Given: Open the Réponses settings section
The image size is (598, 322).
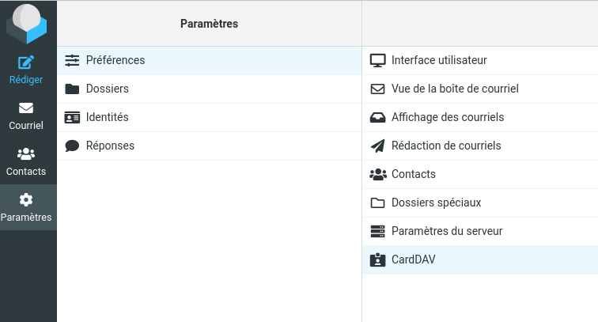Looking at the screenshot, I should pos(110,146).
